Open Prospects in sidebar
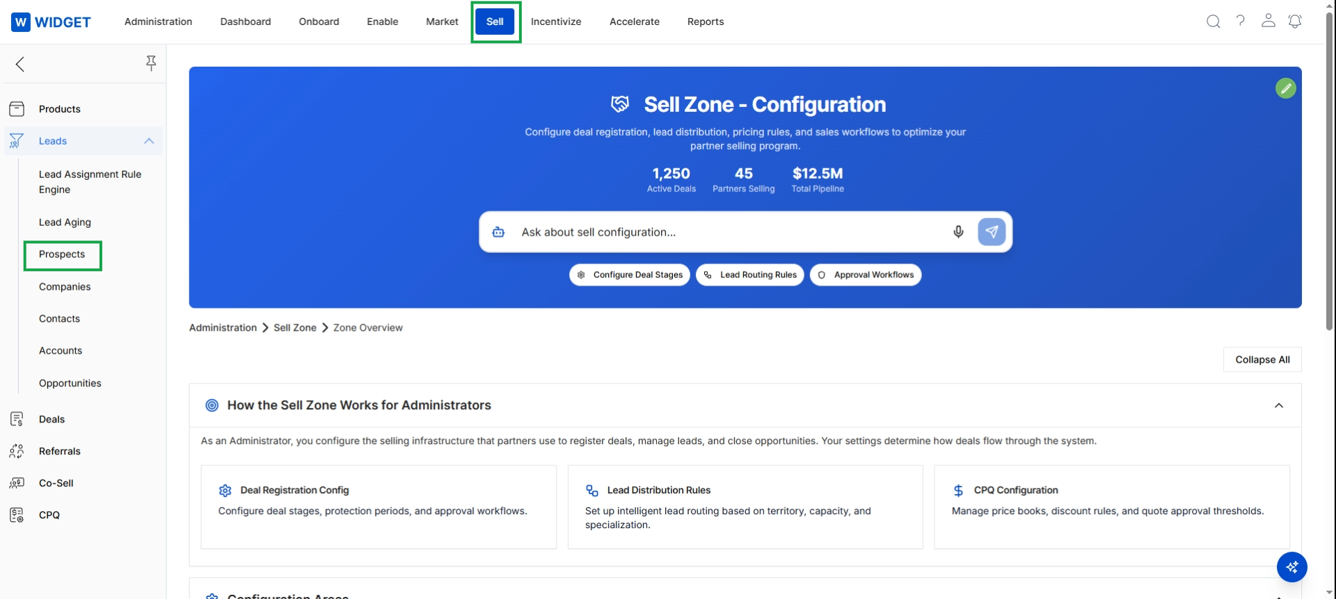Image resolution: width=1336 pixels, height=599 pixels. 62,254
